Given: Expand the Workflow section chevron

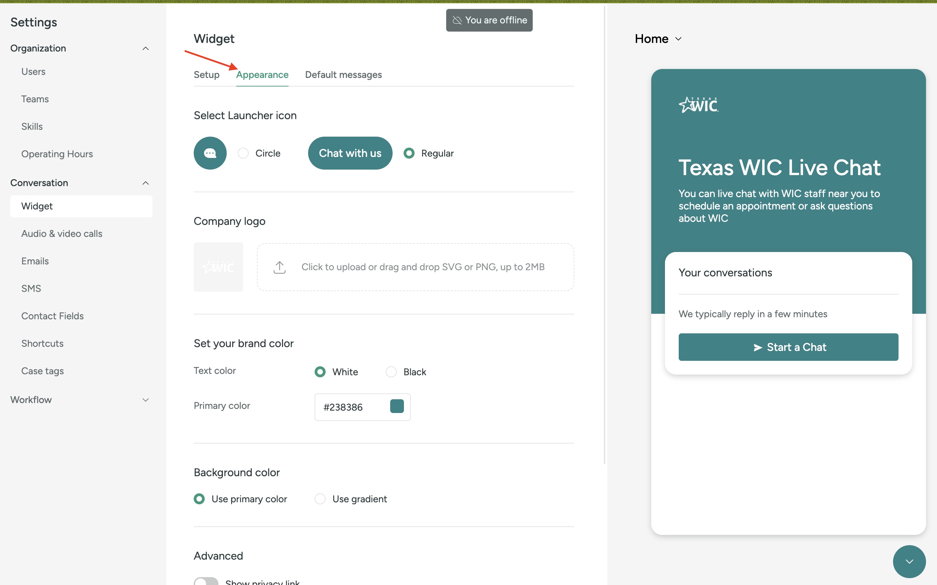Looking at the screenshot, I should (146, 400).
